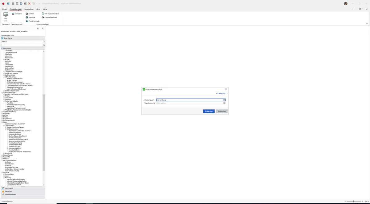
Task: Close the navigation sidebar panel
Action: [x=43, y=29]
